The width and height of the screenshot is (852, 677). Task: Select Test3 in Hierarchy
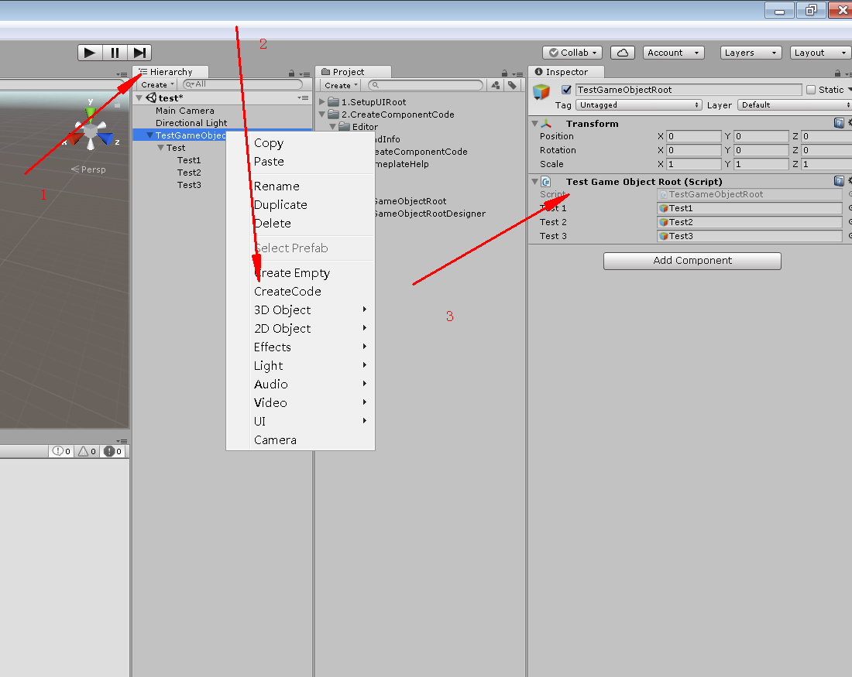(x=189, y=185)
